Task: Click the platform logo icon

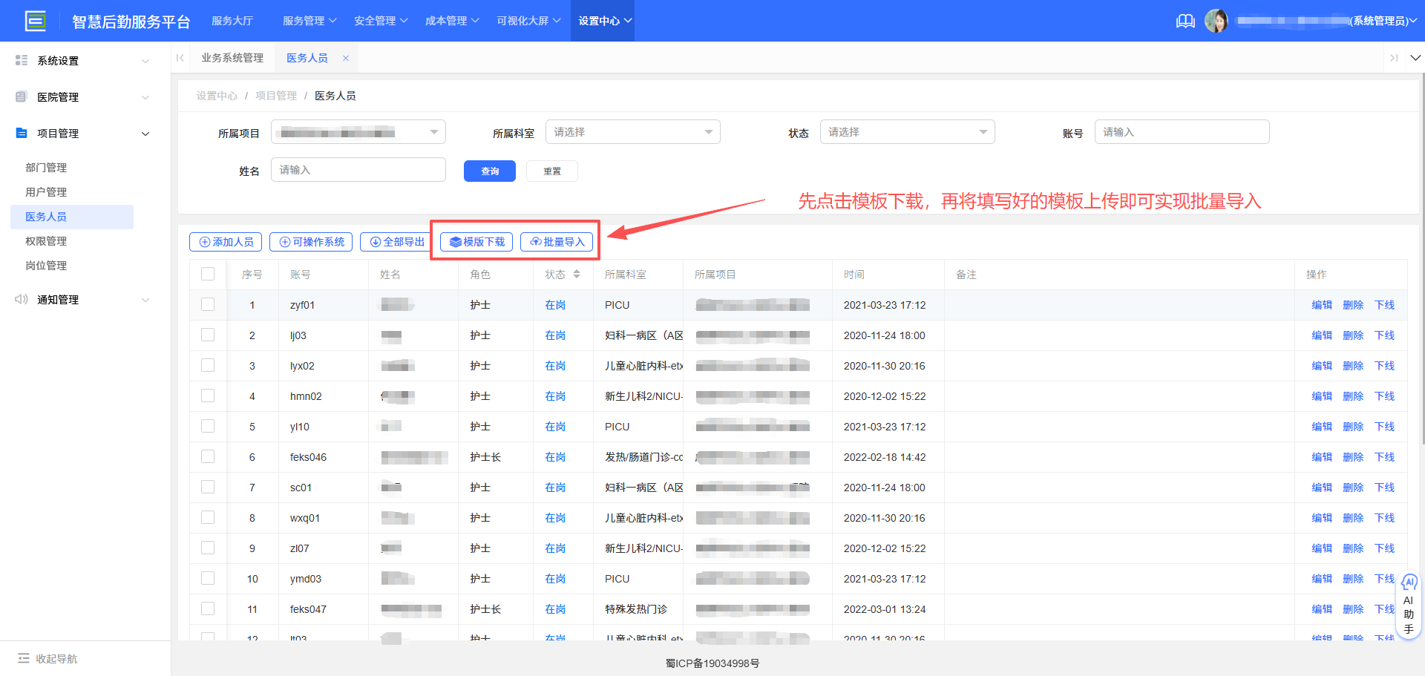Action: pos(35,21)
